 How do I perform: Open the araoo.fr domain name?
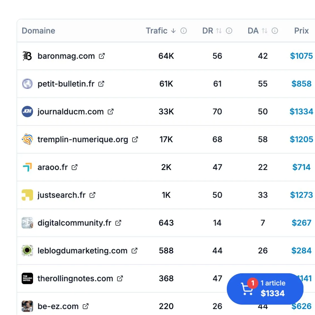coord(53,167)
